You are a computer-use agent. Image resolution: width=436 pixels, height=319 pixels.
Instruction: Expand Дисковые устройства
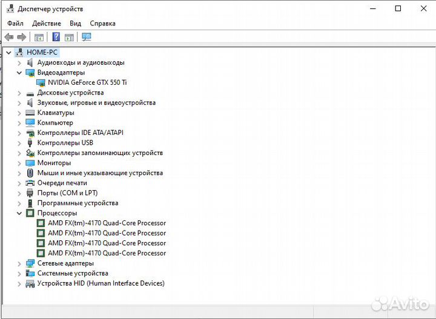point(19,93)
